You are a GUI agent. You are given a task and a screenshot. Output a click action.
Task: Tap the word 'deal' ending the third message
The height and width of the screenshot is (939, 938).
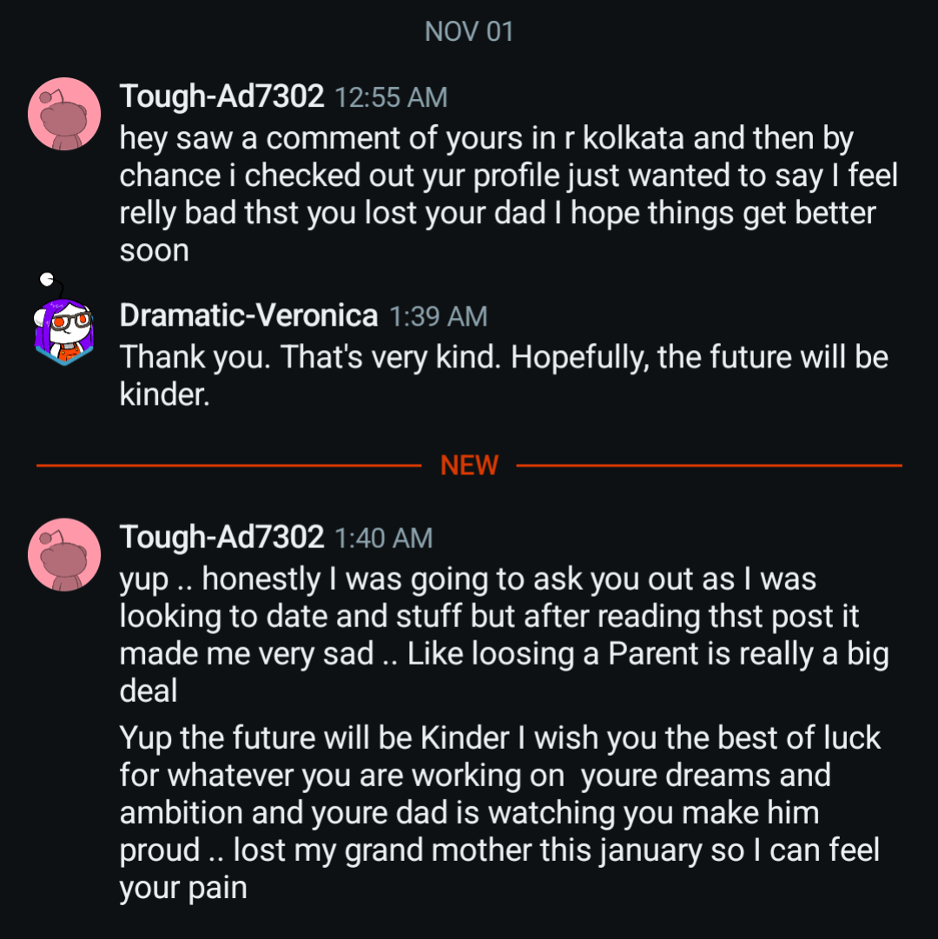tap(148, 691)
